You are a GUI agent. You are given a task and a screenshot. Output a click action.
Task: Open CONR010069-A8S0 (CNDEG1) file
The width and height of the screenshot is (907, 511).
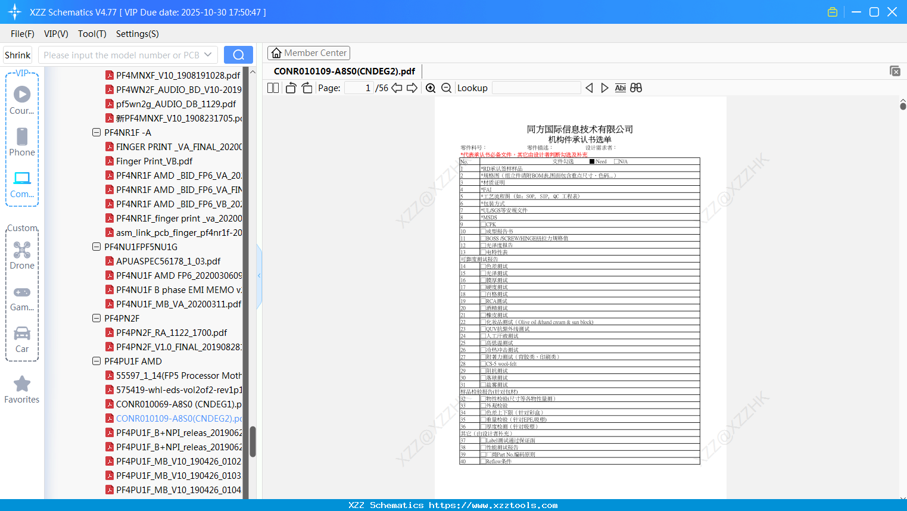pyautogui.click(x=179, y=404)
